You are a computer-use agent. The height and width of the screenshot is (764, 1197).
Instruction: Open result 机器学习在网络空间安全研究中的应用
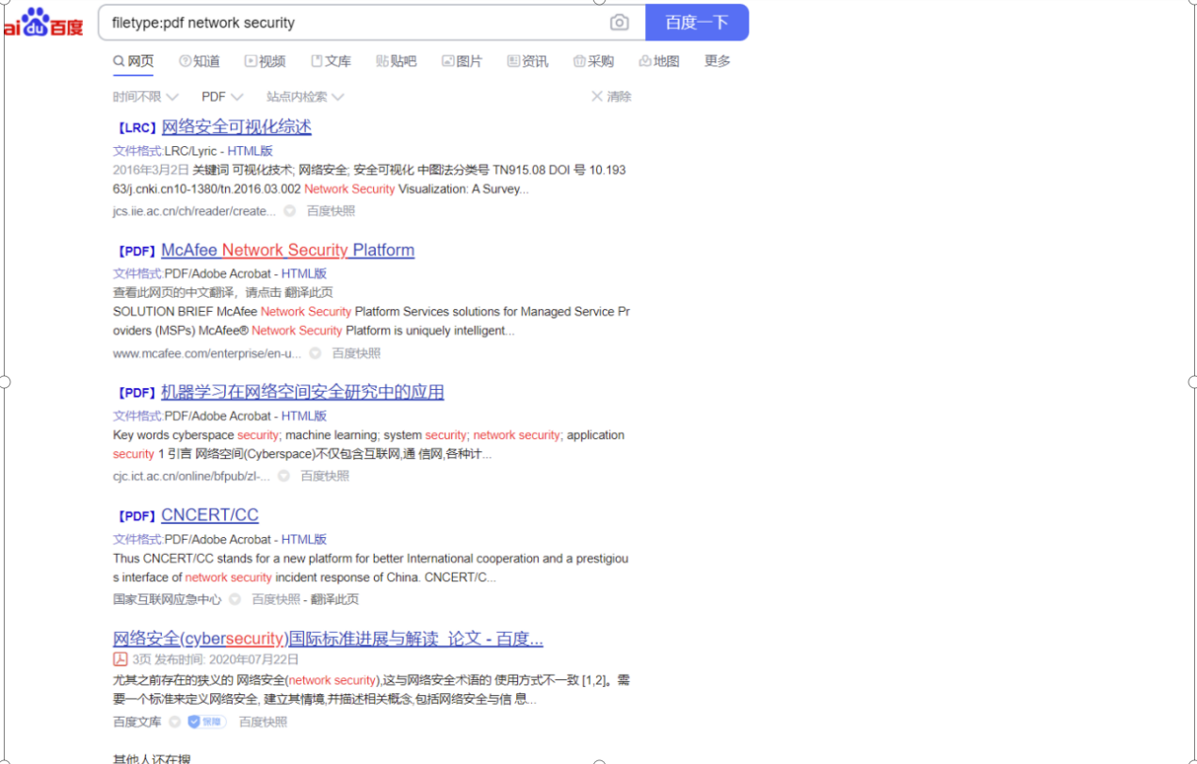tap(302, 392)
